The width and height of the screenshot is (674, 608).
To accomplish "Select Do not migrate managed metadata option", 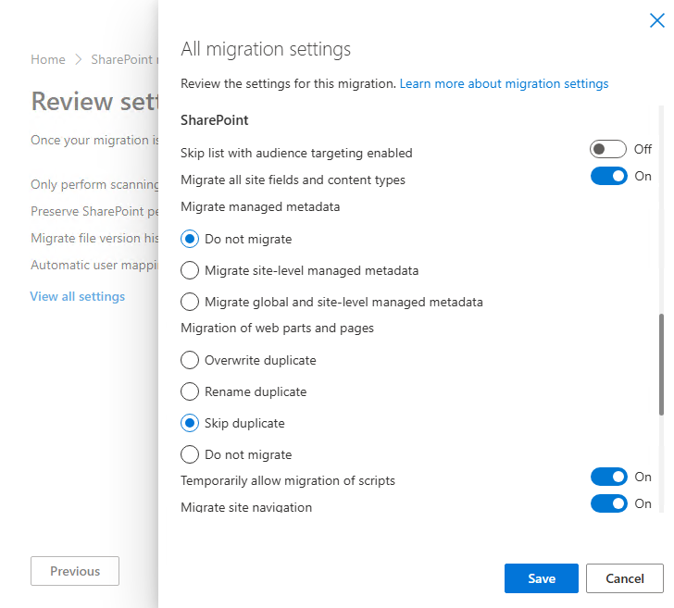I will (x=190, y=239).
